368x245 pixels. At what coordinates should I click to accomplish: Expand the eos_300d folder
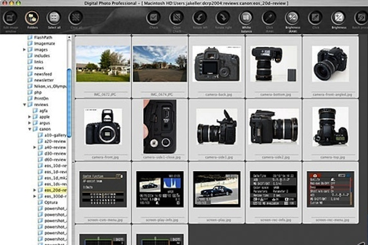coord(35,196)
